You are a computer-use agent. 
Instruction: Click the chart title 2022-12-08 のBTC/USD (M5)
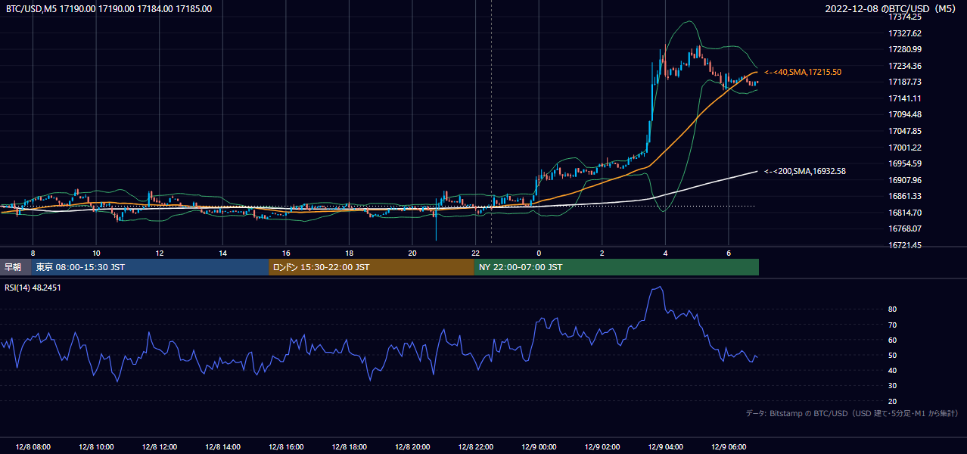[x=890, y=9]
